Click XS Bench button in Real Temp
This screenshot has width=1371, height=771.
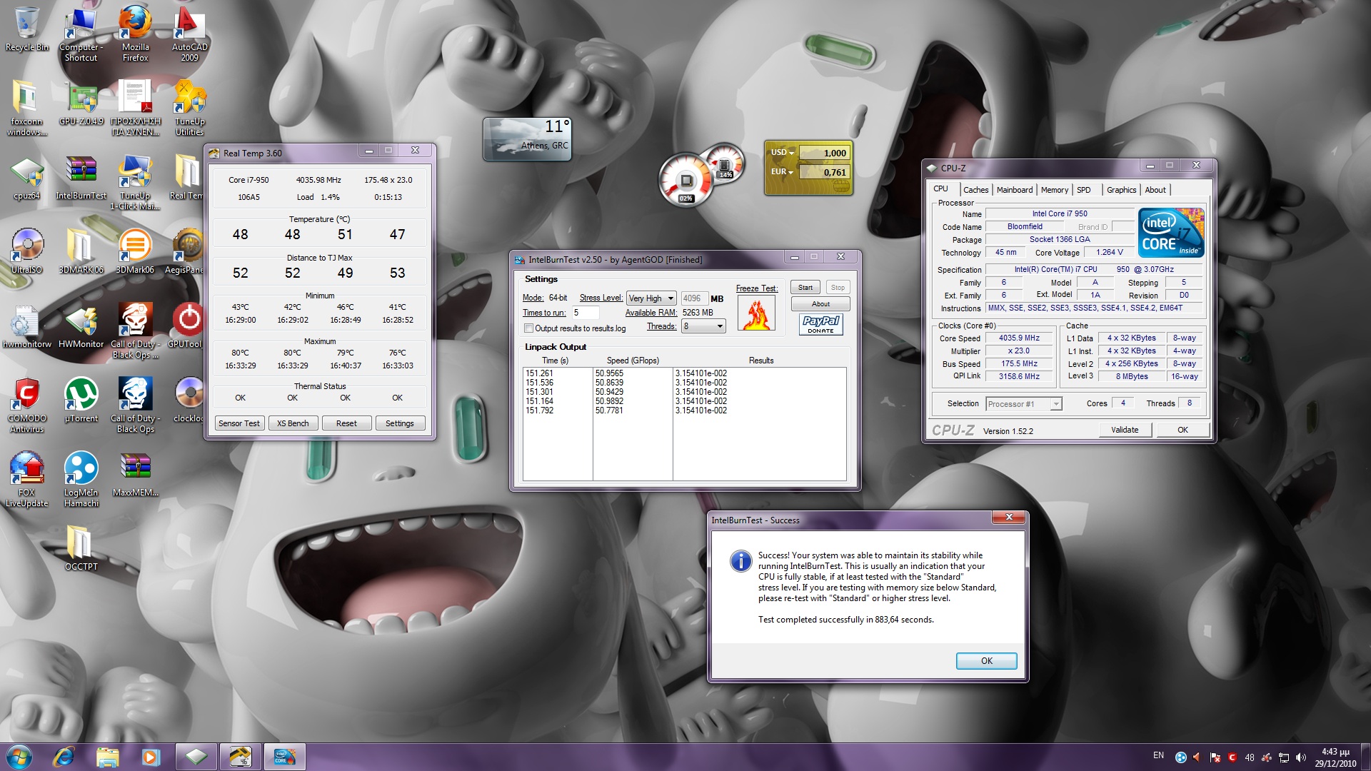pyautogui.click(x=293, y=423)
